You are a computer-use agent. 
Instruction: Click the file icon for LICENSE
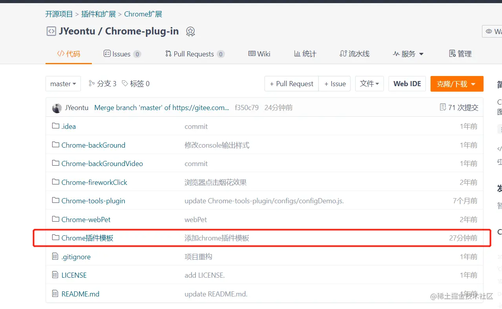55,275
